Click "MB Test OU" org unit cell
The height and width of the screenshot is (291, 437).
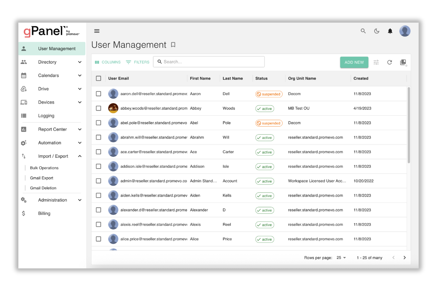tap(299, 108)
